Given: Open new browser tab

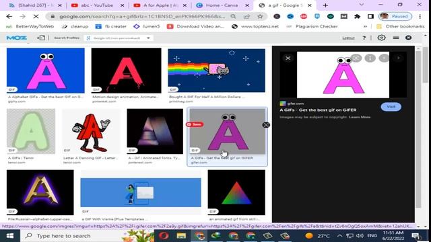Looking at the screenshot, I should point(325,5).
